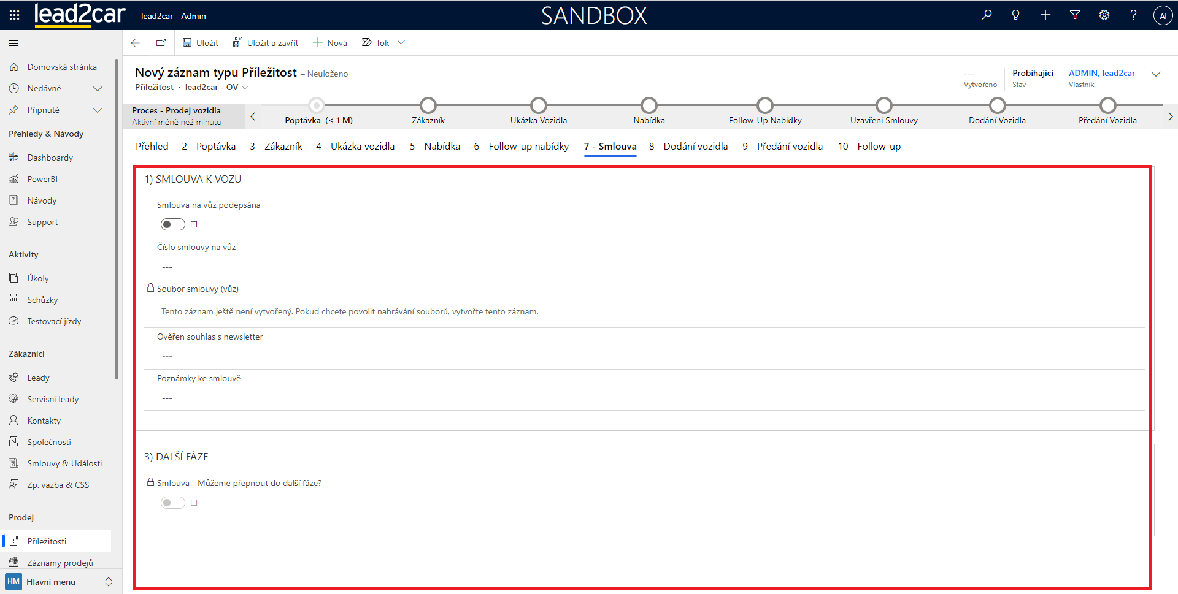
Task: Expand the Připnuté section in sidebar
Action: (97, 110)
